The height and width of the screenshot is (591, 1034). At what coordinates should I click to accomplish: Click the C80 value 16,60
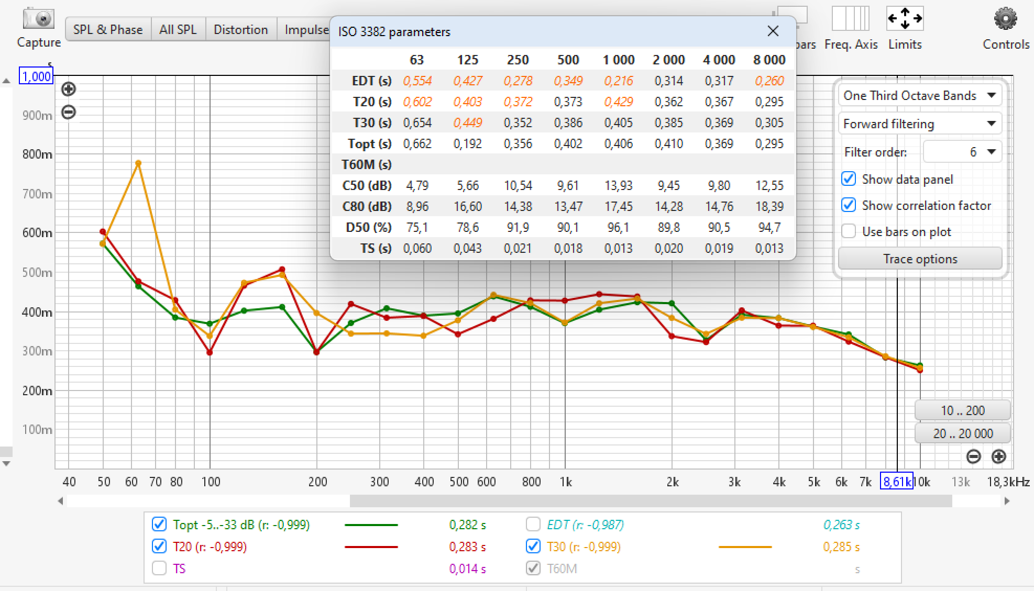point(467,206)
